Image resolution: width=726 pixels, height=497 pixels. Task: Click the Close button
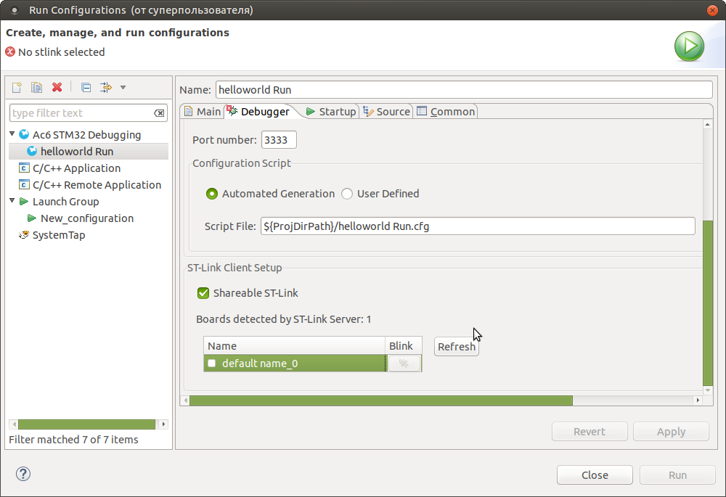(x=595, y=475)
